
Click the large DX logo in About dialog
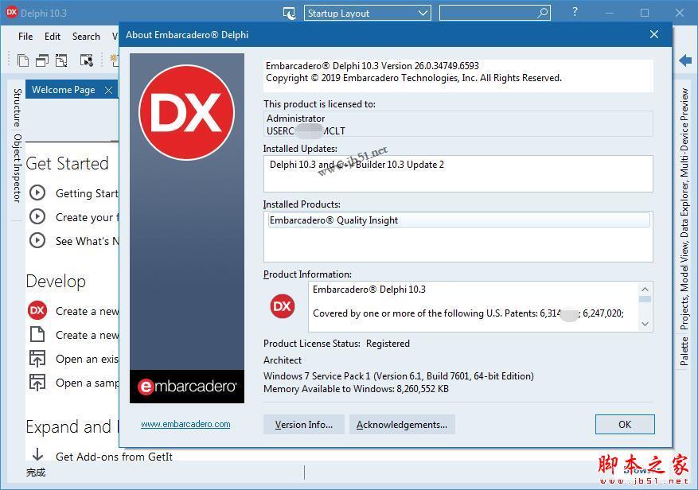coord(187,113)
